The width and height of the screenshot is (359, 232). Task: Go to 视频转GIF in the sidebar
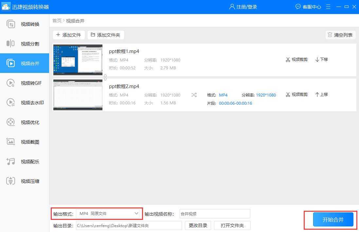25,83
